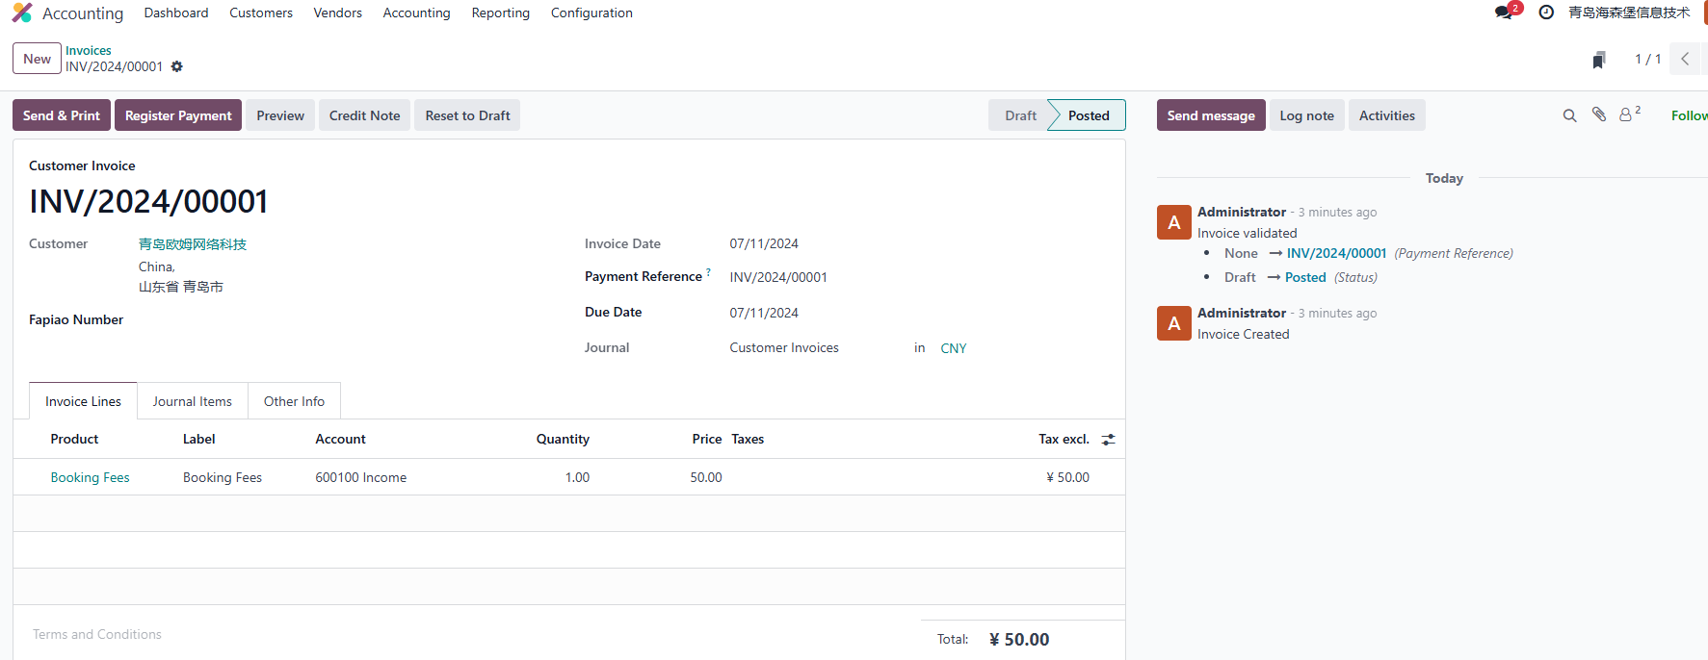Viewport: 1708px width, 660px height.
Task: Select the Draft status stage
Action: click(x=1020, y=115)
